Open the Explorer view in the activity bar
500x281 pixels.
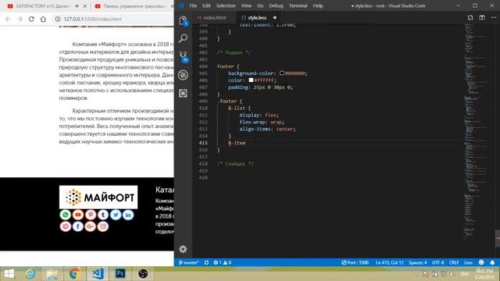click(183, 21)
